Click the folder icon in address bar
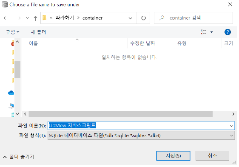Image resolution: width=239 pixels, height=167 pixels. 44,18
